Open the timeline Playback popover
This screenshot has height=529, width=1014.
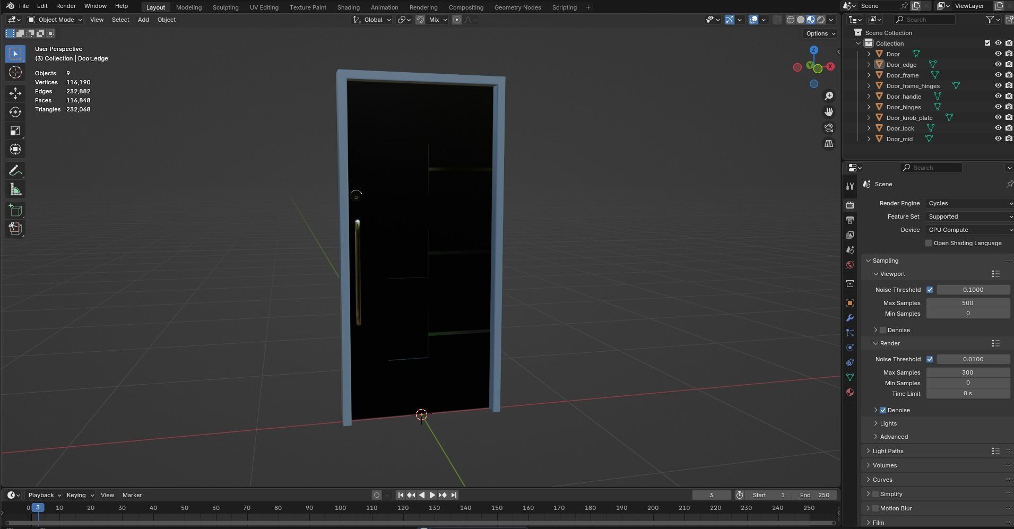pyautogui.click(x=44, y=495)
